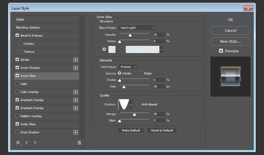Open the Contour picker dropdown arrow
The image size is (264, 155).
131,105
